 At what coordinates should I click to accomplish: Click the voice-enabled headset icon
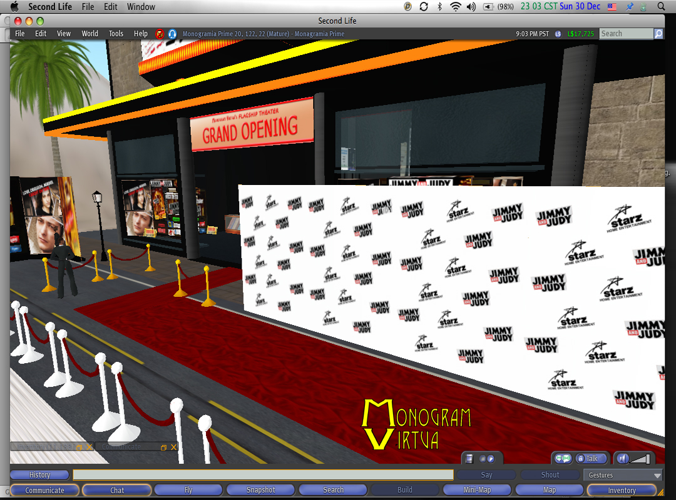coord(172,34)
